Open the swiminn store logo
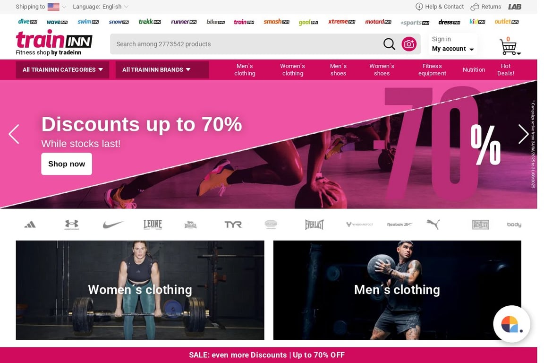Image resolution: width=544 pixels, height=363 pixels. pos(88,22)
